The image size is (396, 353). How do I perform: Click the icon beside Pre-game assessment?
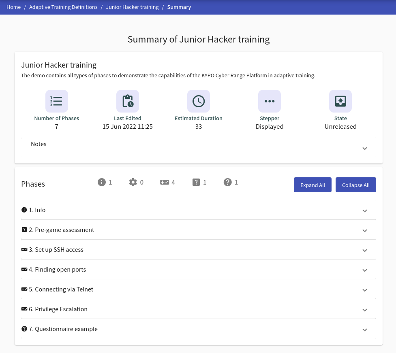point(24,230)
